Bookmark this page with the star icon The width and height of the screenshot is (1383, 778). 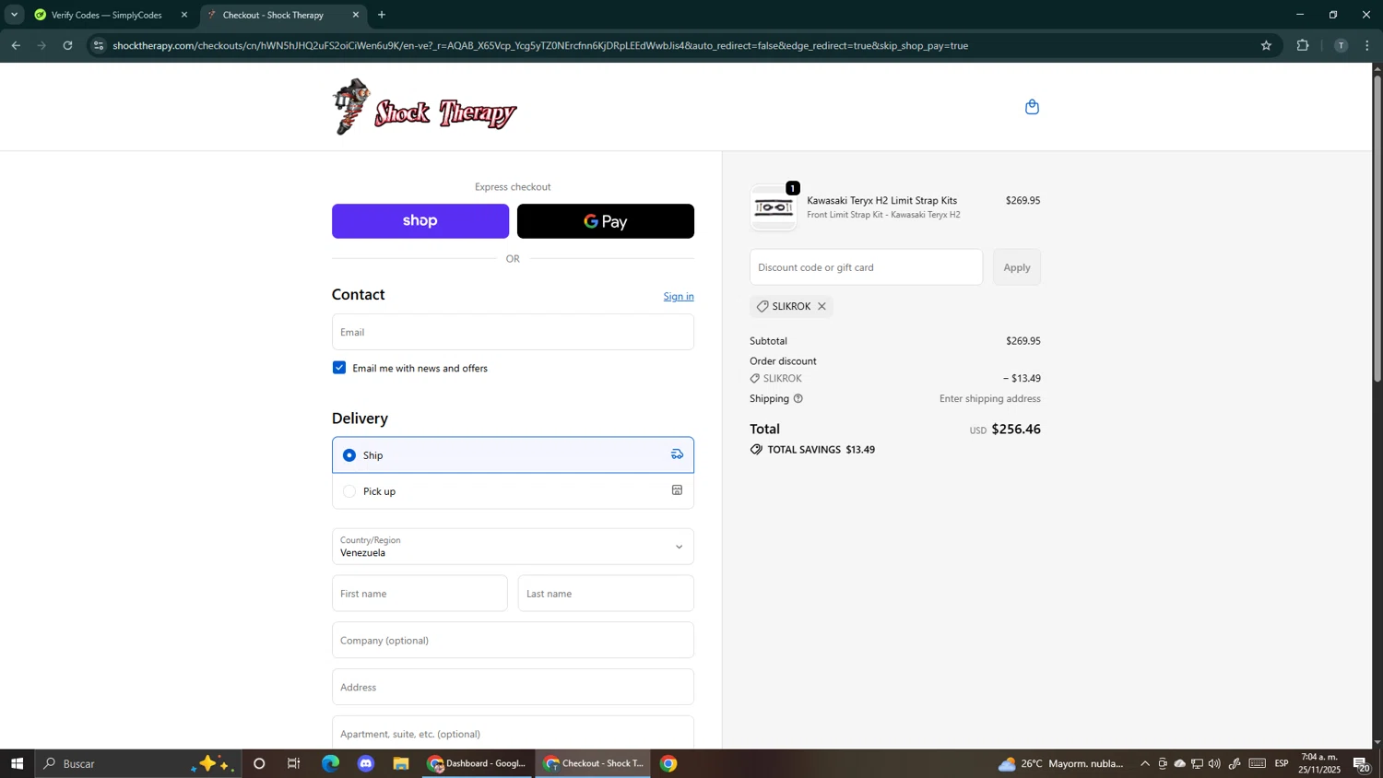[1266, 45]
